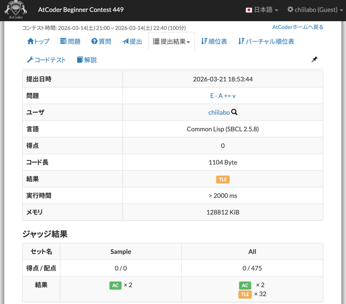Click the wrench icon beside コードテスト
Screen dimensions: 346x304
(x=30, y=60)
